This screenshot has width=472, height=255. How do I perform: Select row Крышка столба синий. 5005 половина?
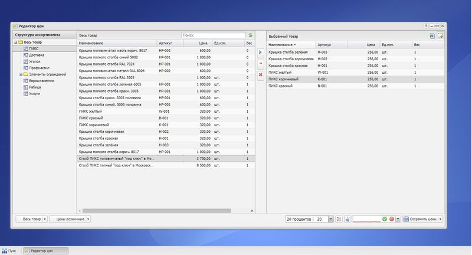tap(166, 104)
